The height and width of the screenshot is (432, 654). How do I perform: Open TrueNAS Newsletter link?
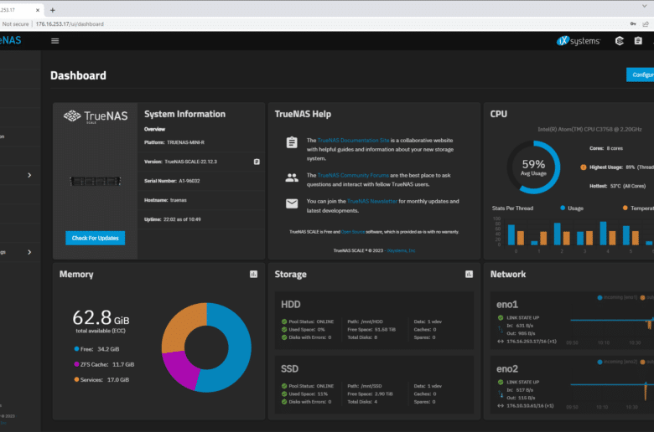[372, 201]
